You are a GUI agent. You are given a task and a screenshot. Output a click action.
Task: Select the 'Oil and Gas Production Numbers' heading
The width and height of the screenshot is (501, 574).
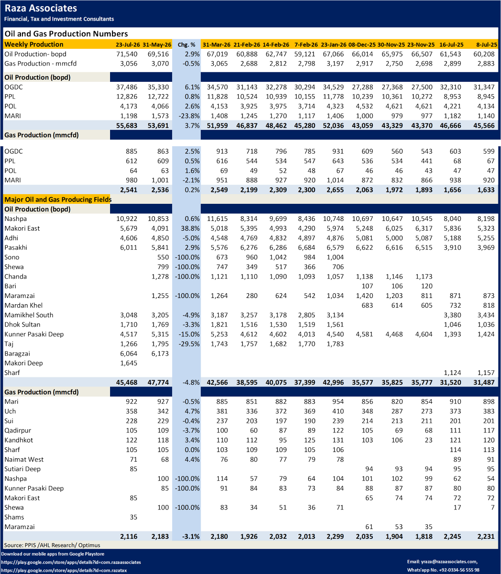66,34
